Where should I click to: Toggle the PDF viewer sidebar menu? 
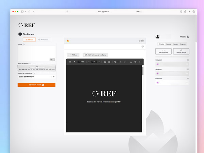pyautogui.click(x=70, y=62)
